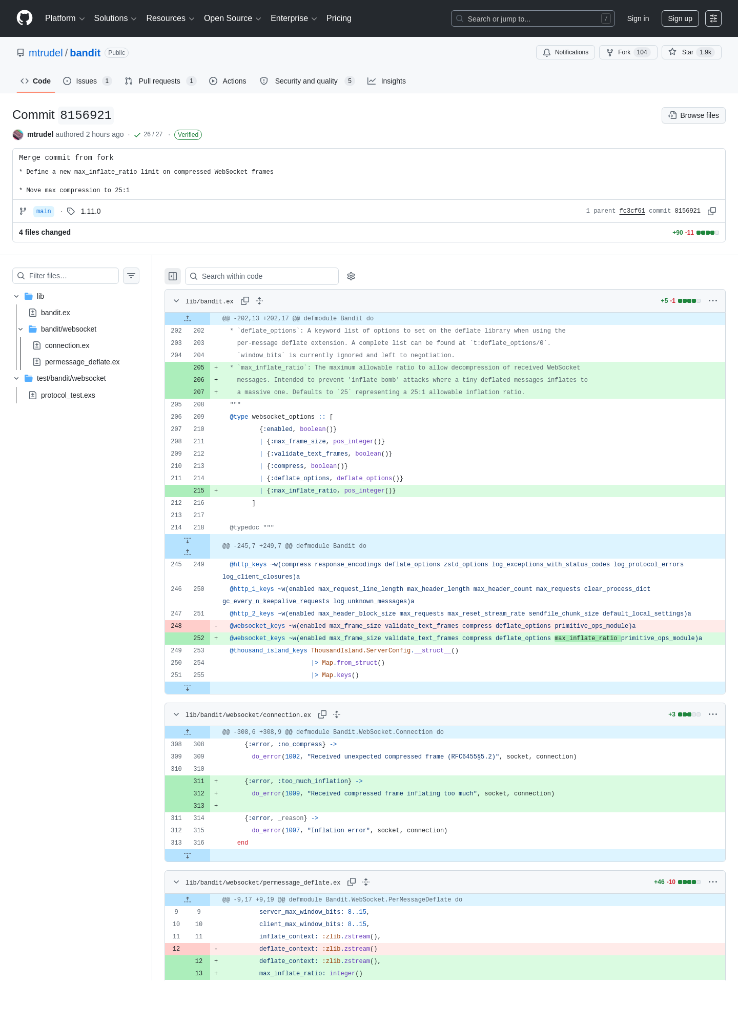Viewport: 738px width, 1025px height.
Task: Expand all lines in lib/bandit.ex
Action: point(259,301)
